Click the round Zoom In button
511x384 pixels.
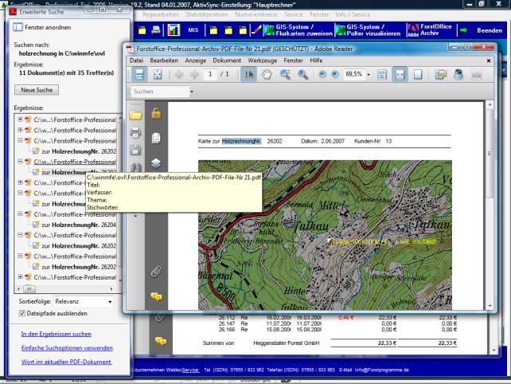point(334,74)
